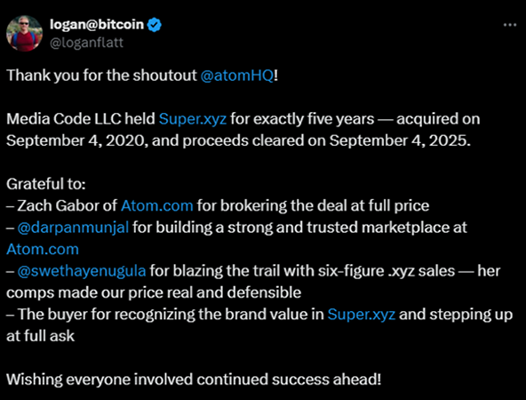
Task: Follow the Super.xyz link after 'brand value in'
Action: click(x=362, y=315)
